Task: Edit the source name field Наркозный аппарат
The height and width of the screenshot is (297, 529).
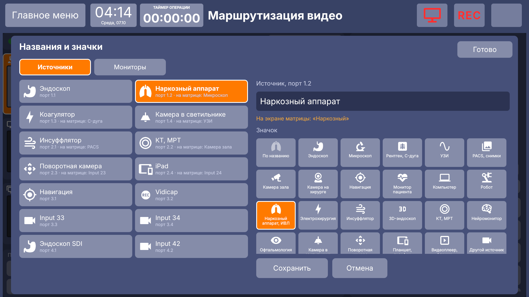Action: click(x=383, y=101)
